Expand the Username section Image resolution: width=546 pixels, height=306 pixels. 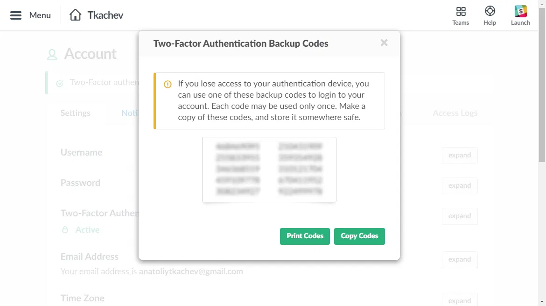[x=459, y=156]
